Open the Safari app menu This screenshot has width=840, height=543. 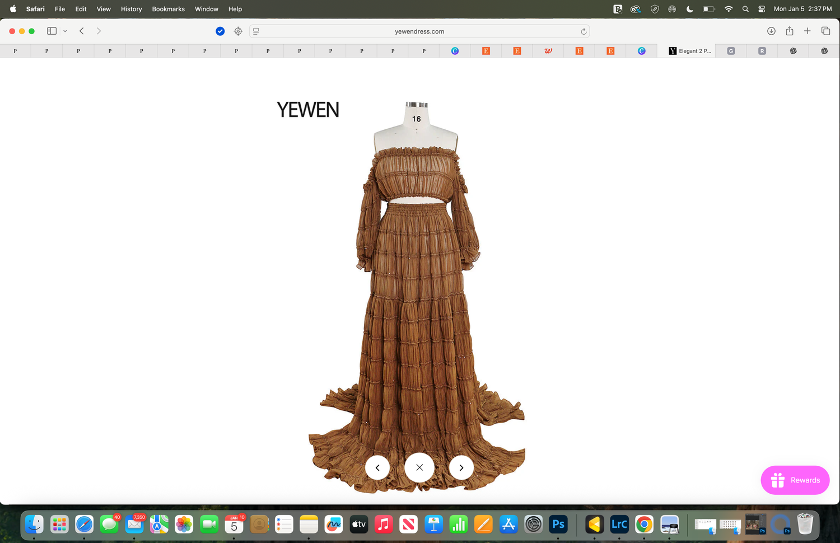pyautogui.click(x=35, y=9)
